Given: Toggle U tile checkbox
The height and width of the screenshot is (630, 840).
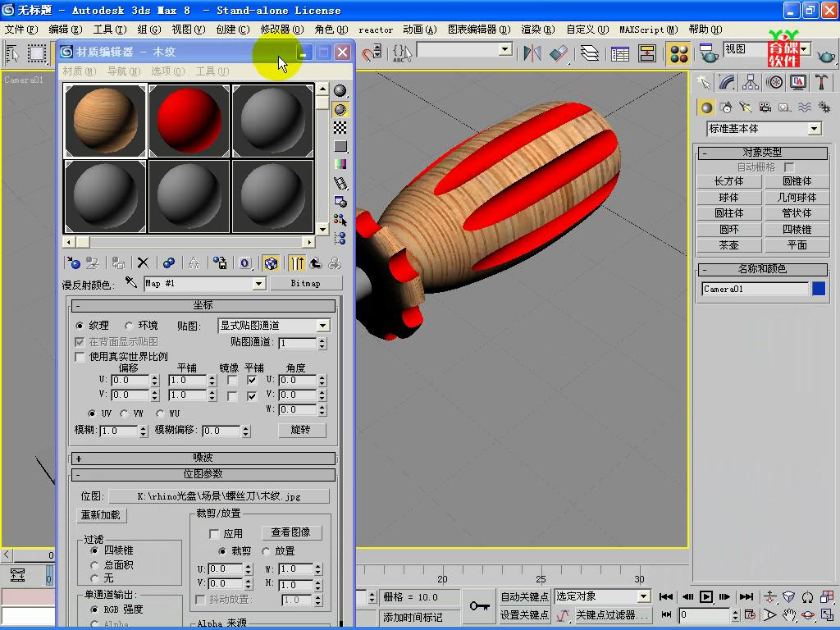Looking at the screenshot, I should pos(252,381).
